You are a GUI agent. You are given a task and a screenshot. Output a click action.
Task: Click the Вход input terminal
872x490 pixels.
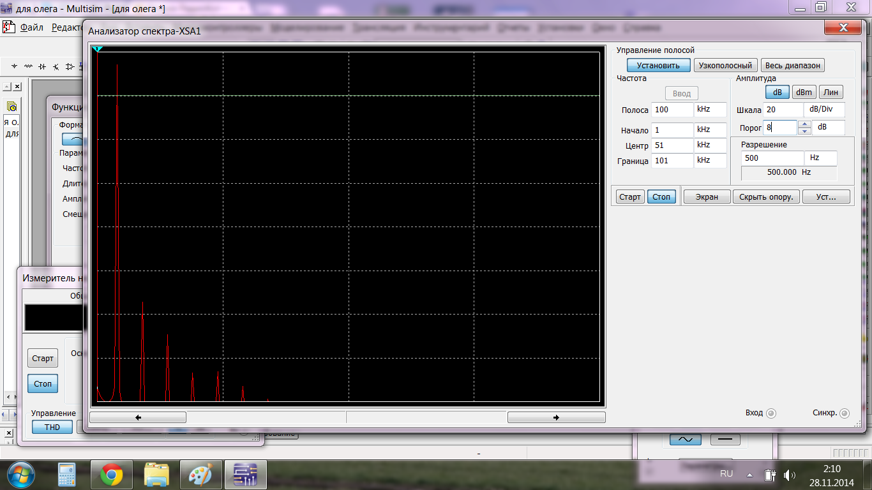coord(771,413)
